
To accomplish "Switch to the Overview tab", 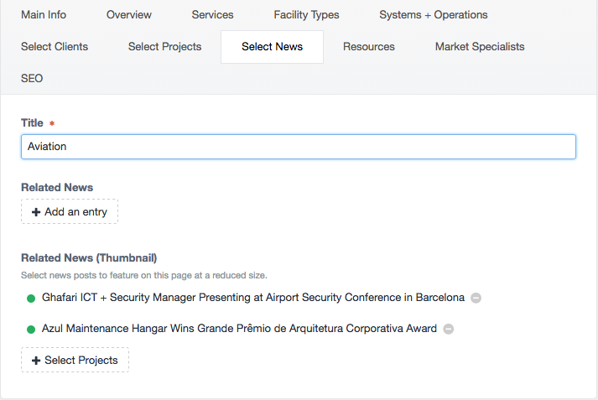I will point(129,15).
